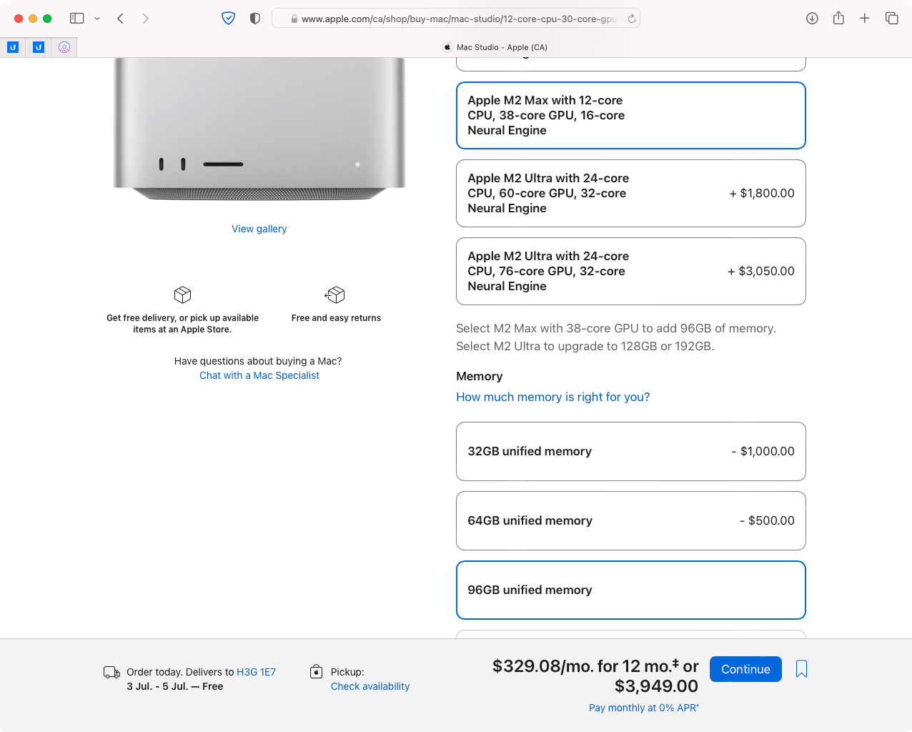Click the URL address bar
Viewport: 912px width, 732px height.
coord(457,19)
